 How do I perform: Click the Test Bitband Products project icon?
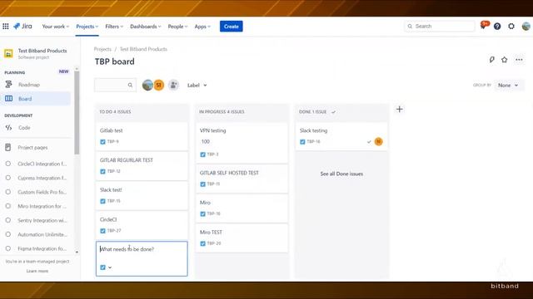[x=8, y=53]
